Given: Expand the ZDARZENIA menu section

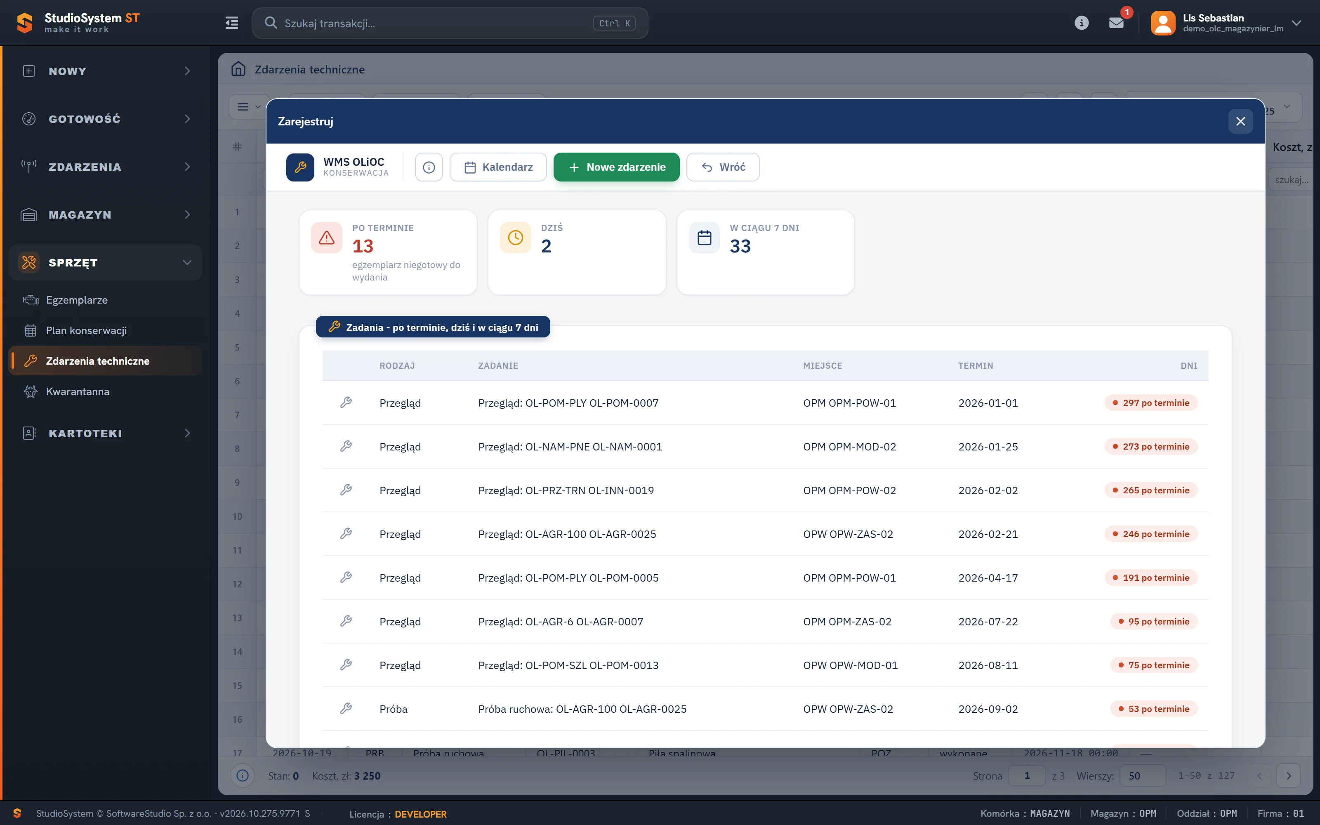Looking at the screenshot, I should click(105, 167).
